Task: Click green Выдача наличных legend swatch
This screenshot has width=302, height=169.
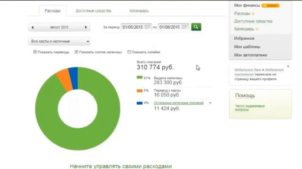Action: [140, 77]
